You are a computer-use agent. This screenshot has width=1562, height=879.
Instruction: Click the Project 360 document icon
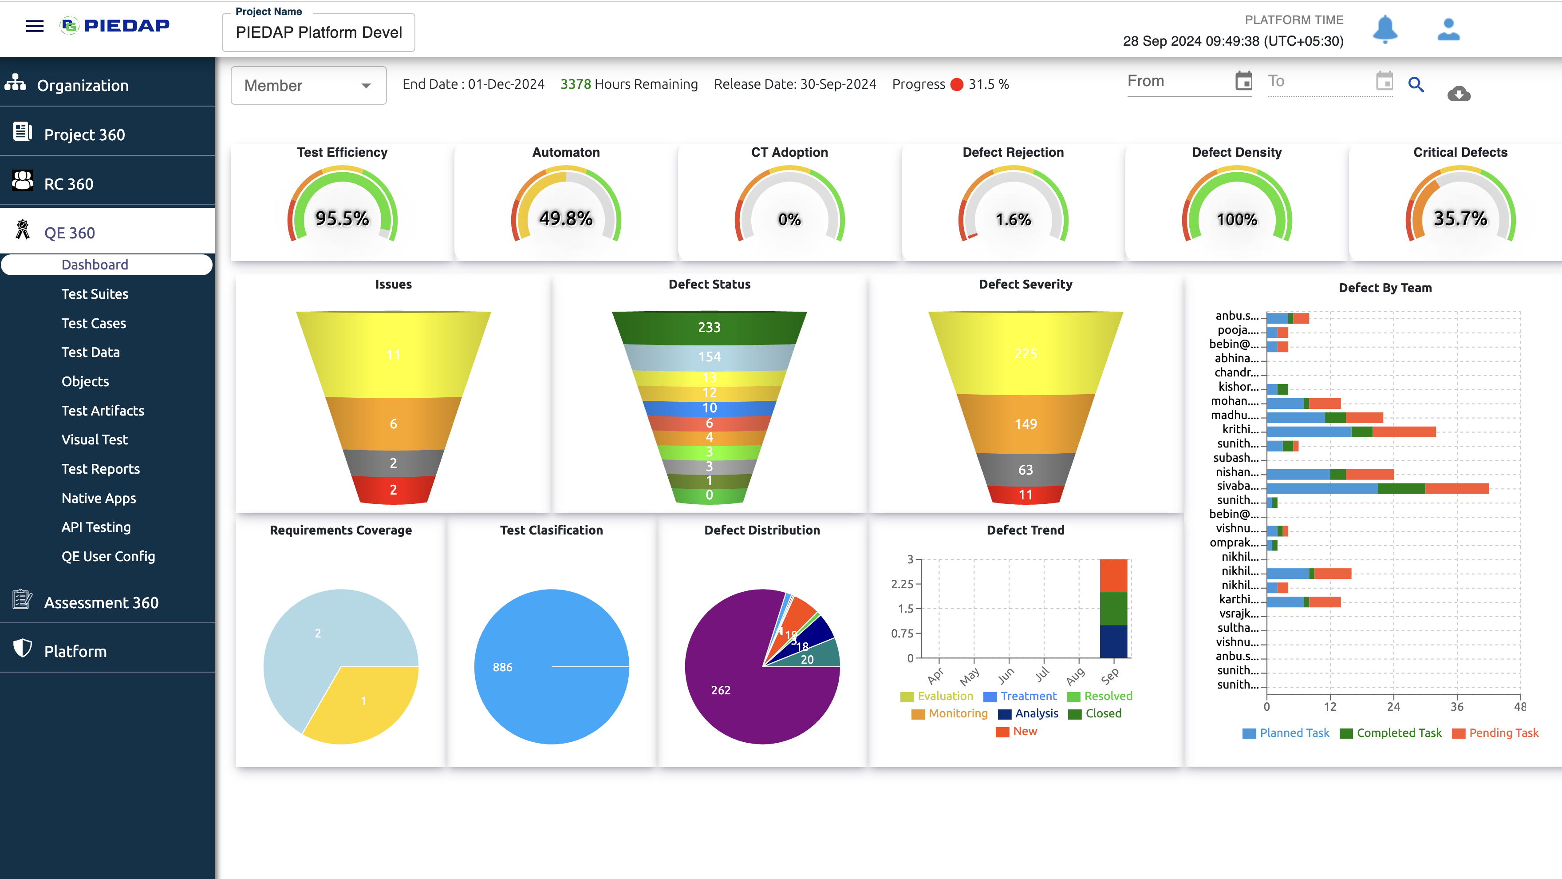point(23,131)
